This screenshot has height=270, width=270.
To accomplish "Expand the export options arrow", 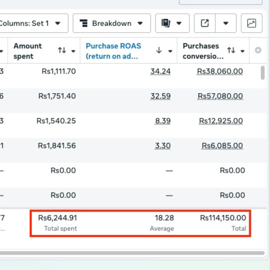I will coord(226,23).
